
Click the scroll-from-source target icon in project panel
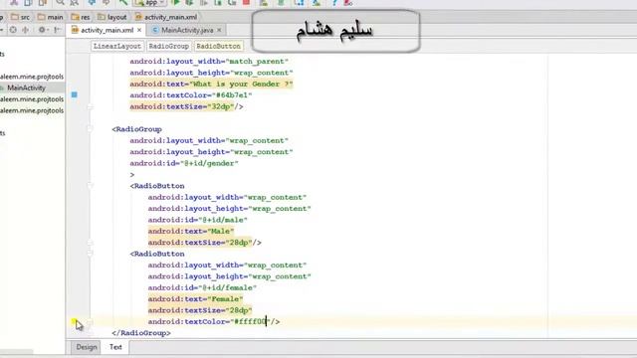(x=13, y=30)
